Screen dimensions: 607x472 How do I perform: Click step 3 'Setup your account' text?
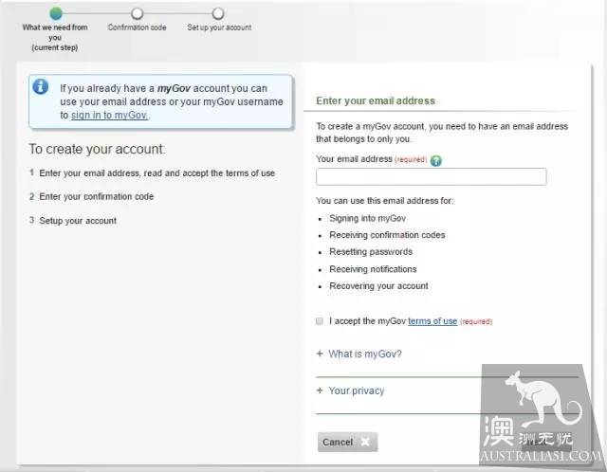pyautogui.click(x=78, y=221)
